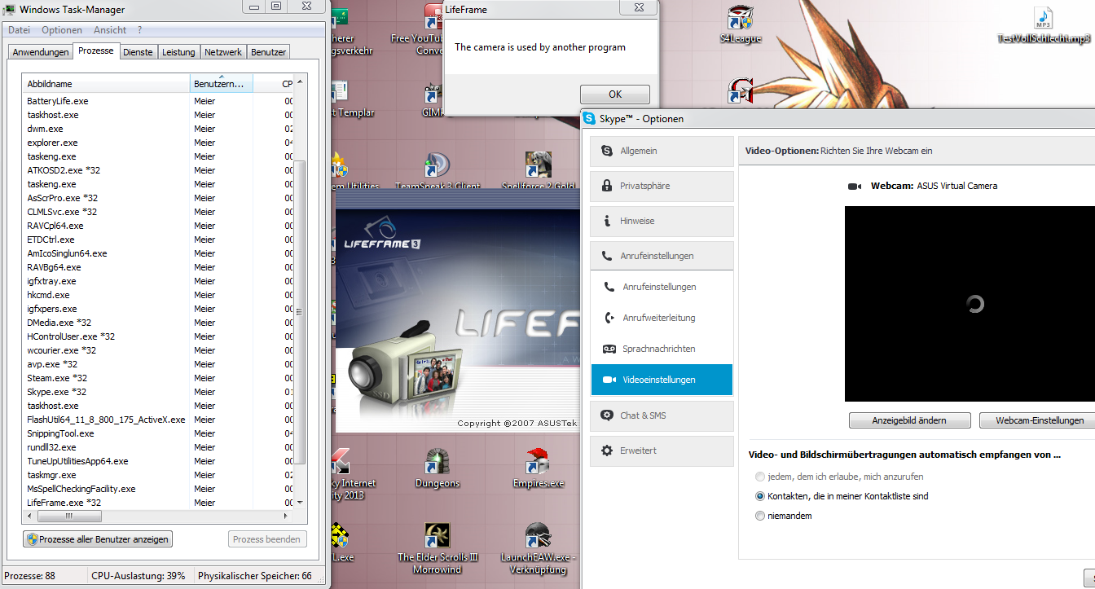
Task: Select 'Kontakten, die in meiner Kontaktliste sind'
Action: (x=760, y=496)
